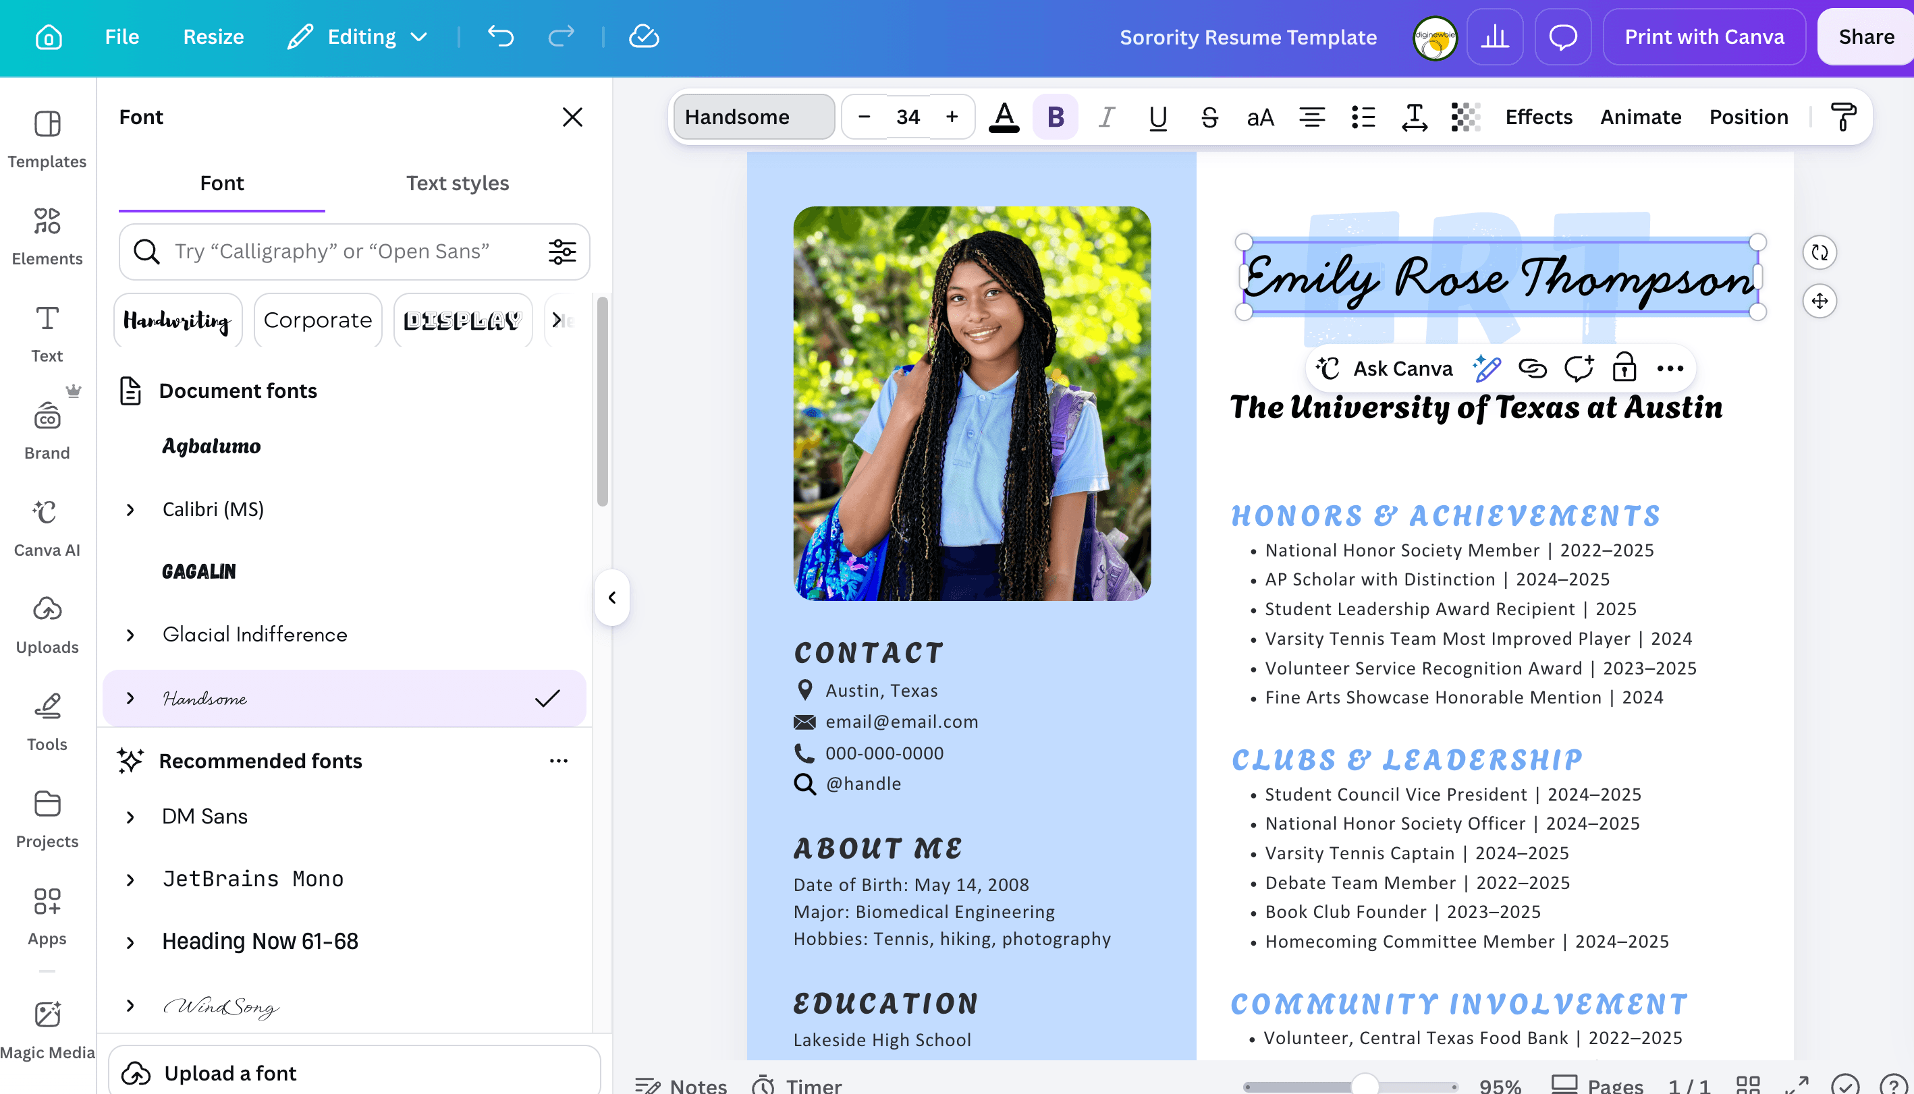Image resolution: width=1914 pixels, height=1094 pixels.
Task: Click the bulleted list icon
Action: (1363, 117)
